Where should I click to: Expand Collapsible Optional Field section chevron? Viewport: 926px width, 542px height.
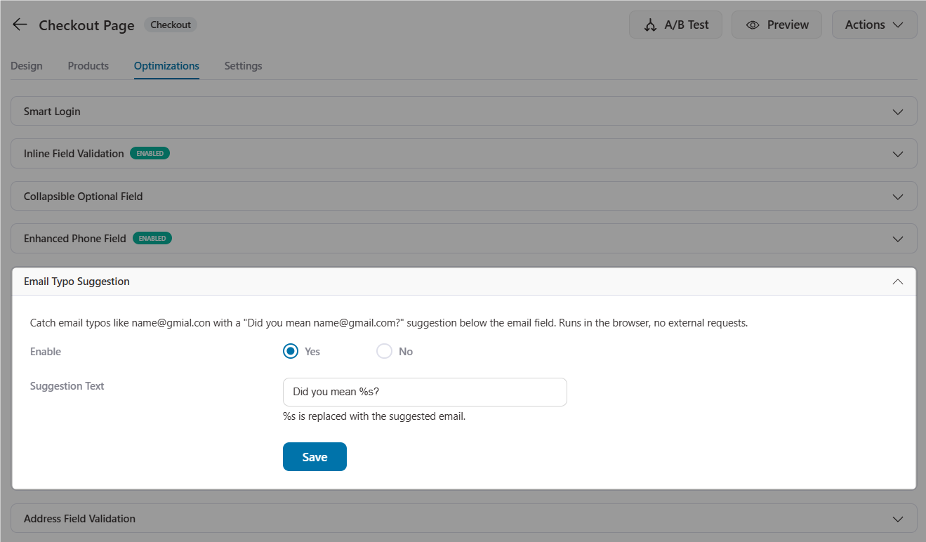tap(897, 197)
